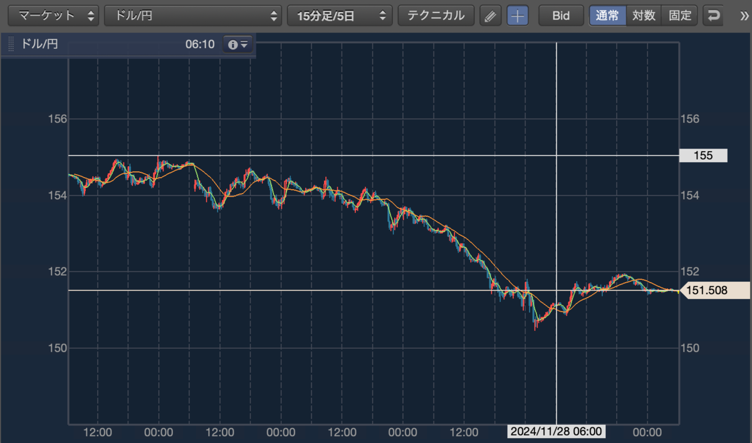This screenshot has height=443, width=752.
Task: Open the ドル/円 currency pair dropdown
Action: coord(193,16)
